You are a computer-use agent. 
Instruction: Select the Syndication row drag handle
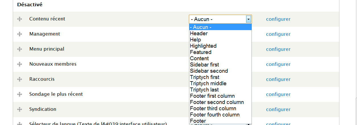pos(20,109)
